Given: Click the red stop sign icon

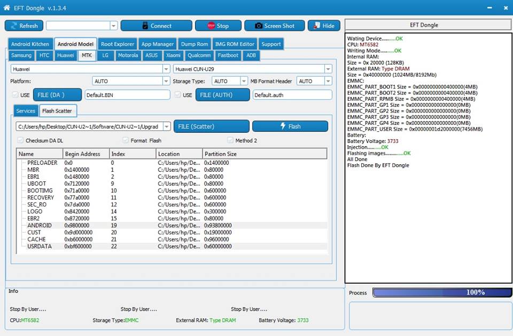Looking at the screenshot, I should click(211, 26).
